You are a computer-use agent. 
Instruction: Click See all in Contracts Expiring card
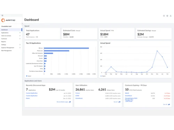(x=165, y=104)
